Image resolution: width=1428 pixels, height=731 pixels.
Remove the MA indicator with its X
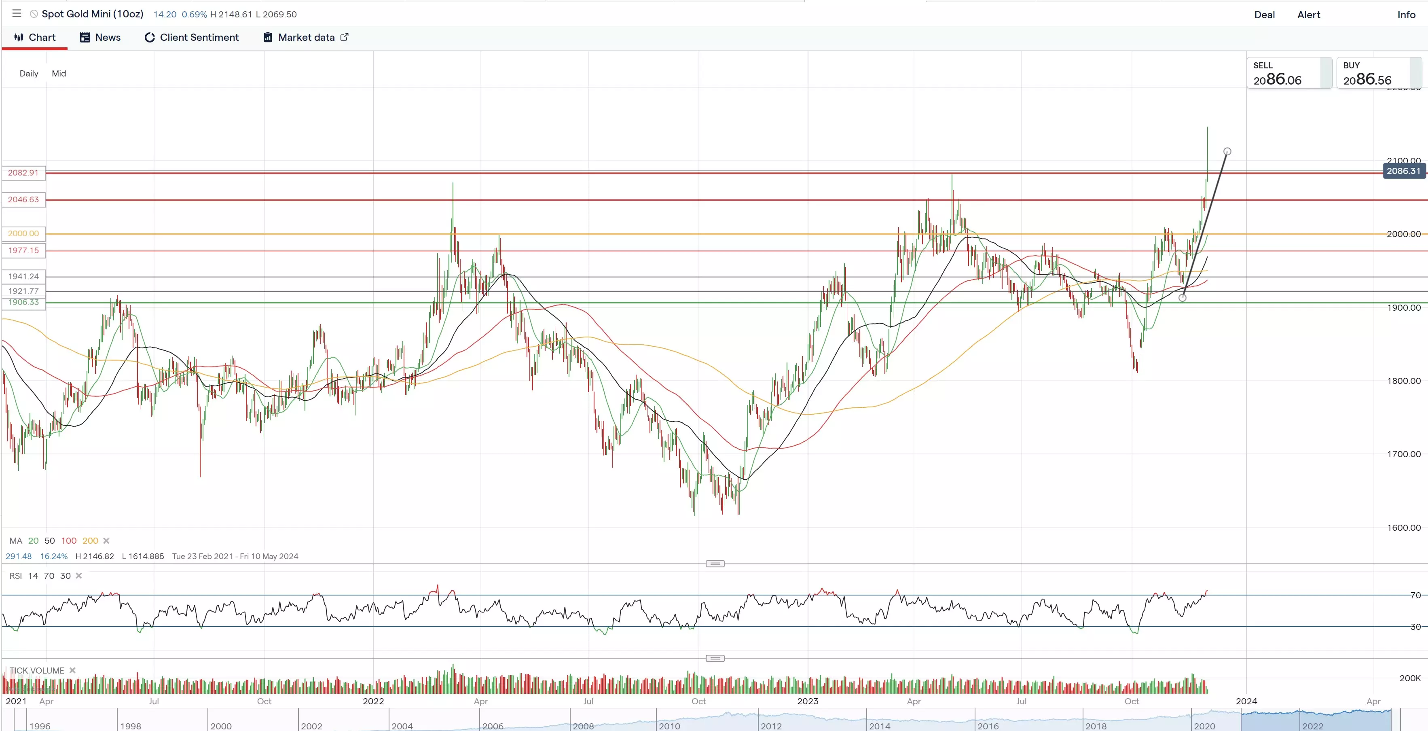pyautogui.click(x=106, y=540)
